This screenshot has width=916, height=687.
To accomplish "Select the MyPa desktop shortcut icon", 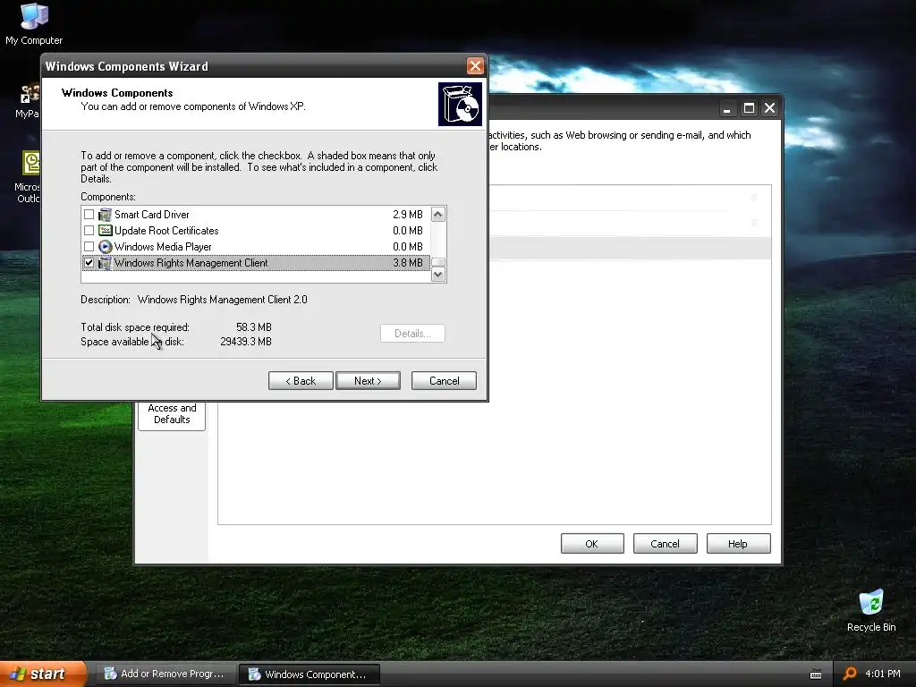I will (x=28, y=100).
